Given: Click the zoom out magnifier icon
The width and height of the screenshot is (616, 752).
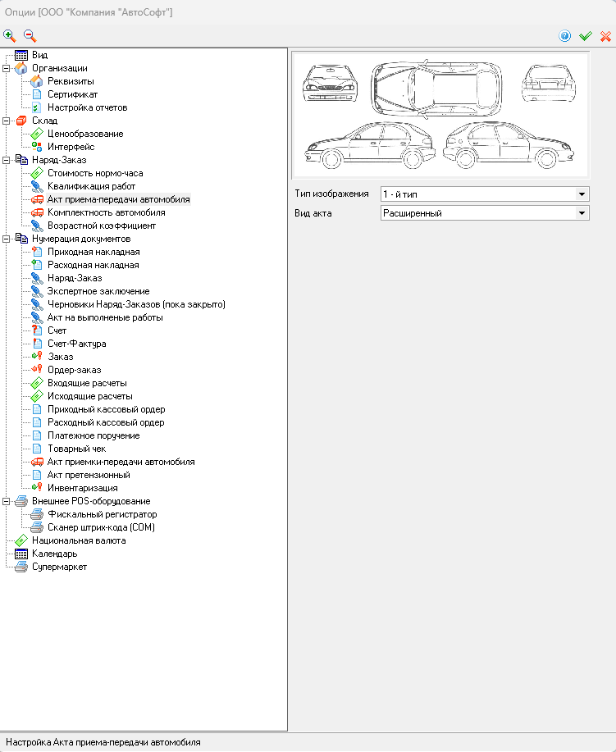Looking at the screenshot, I should pyautogui.click(x=30, y=36).
